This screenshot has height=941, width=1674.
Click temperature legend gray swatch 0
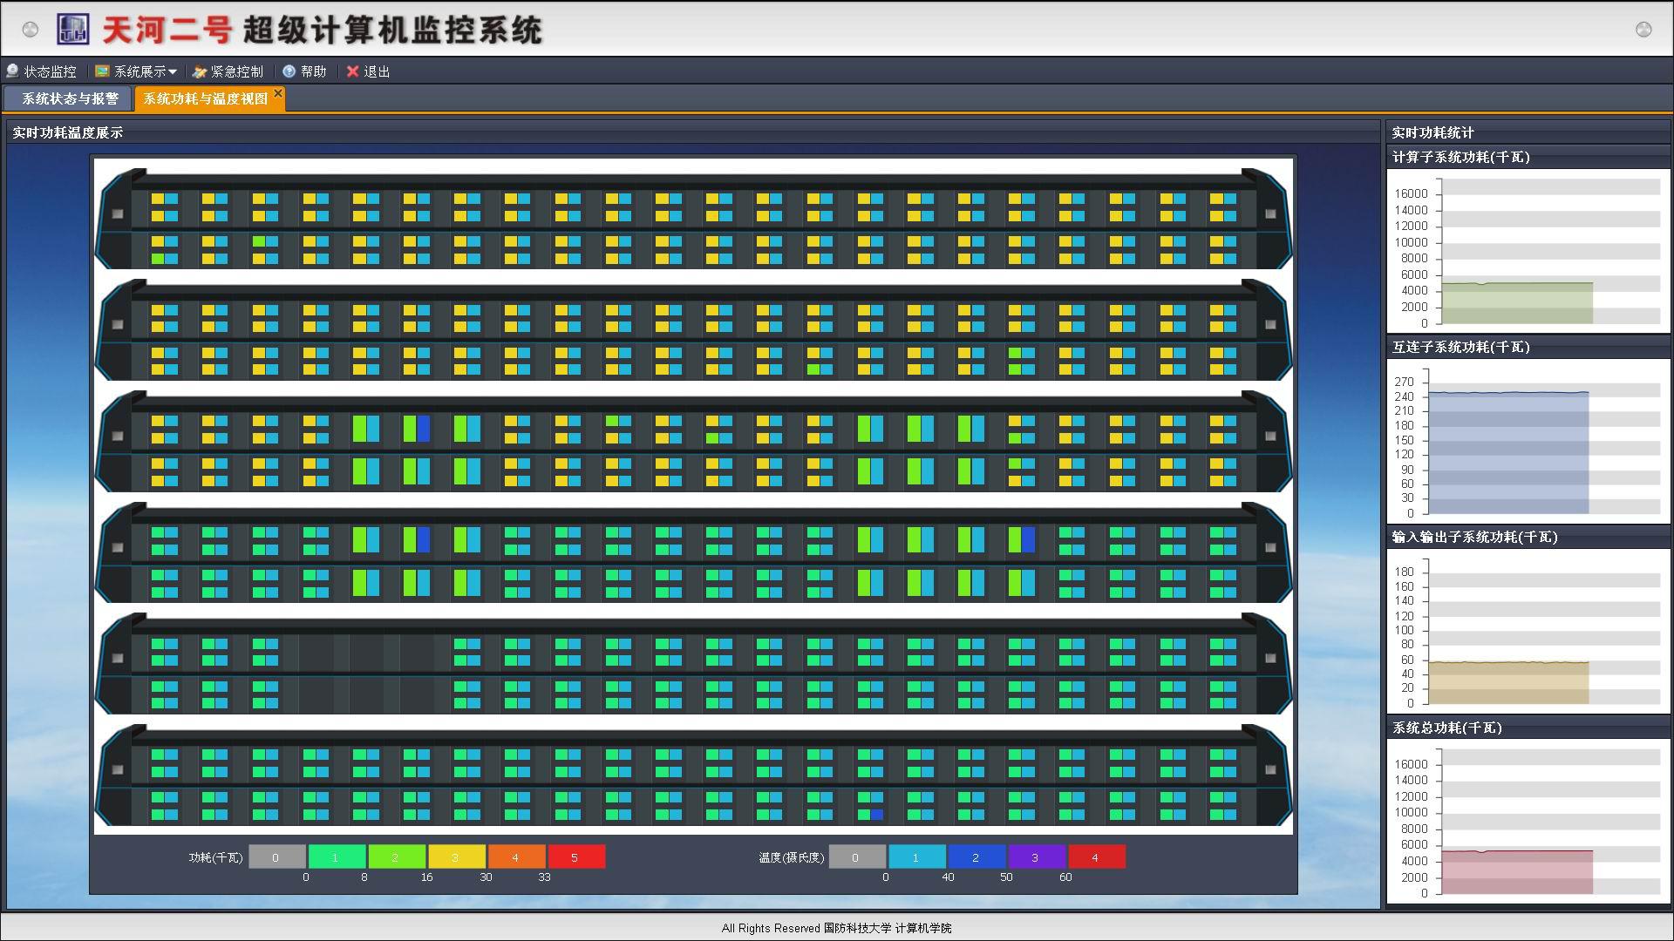pyautogui.click(x=857, y=857)
